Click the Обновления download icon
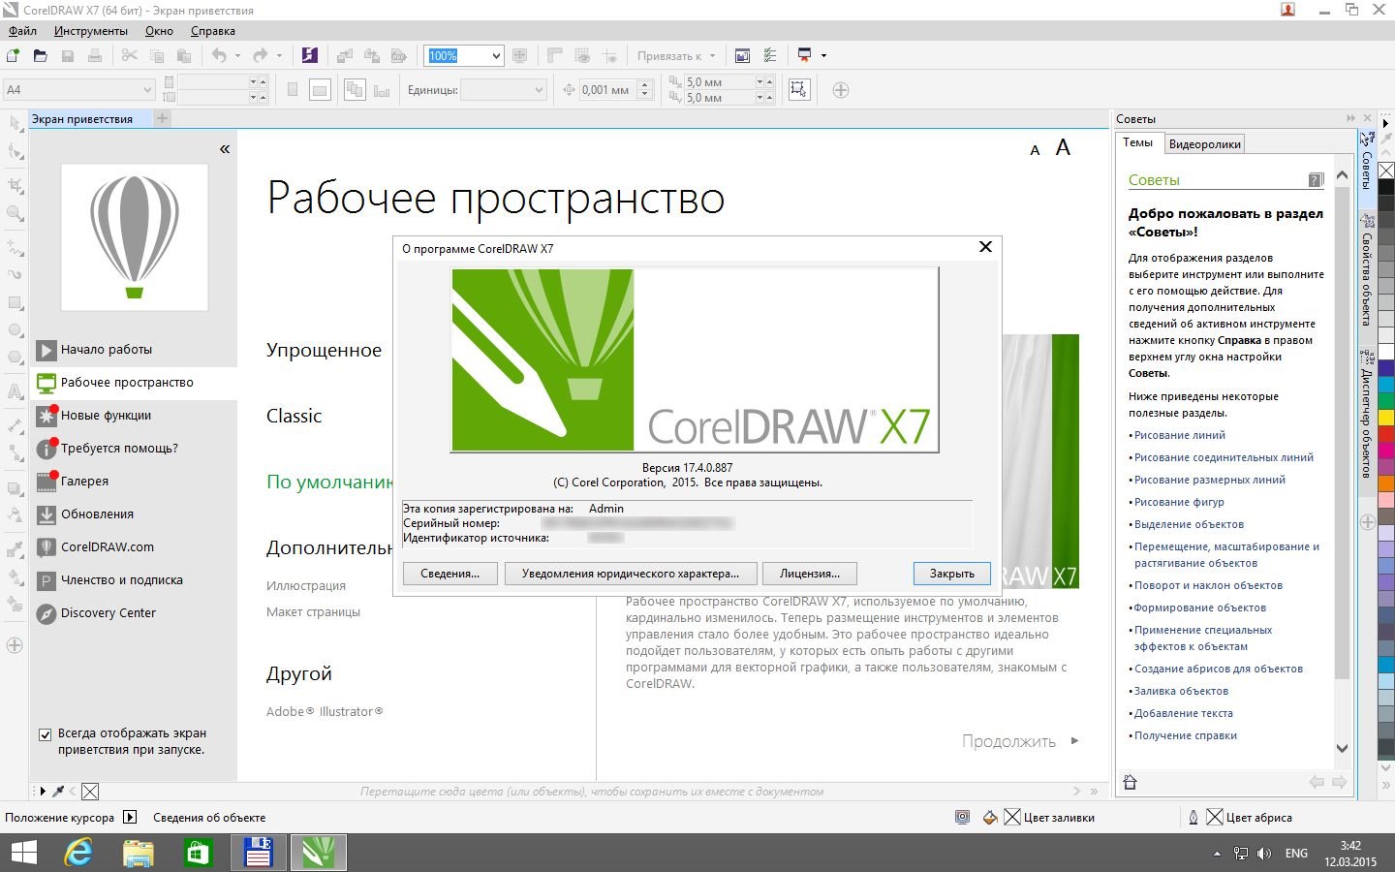The height and width of the screenshot is (872, 1395). [46, 514]
